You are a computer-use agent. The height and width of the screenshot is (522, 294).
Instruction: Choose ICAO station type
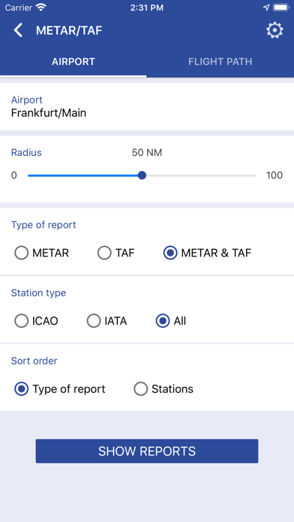[x=36, y=321]
